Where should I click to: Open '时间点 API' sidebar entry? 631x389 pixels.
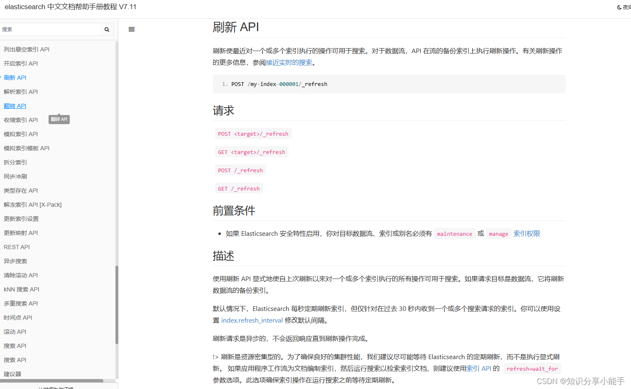click(18, 318)
